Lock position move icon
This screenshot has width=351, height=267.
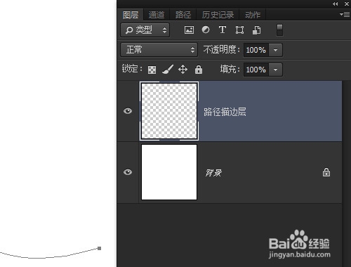tap(183, 70)
